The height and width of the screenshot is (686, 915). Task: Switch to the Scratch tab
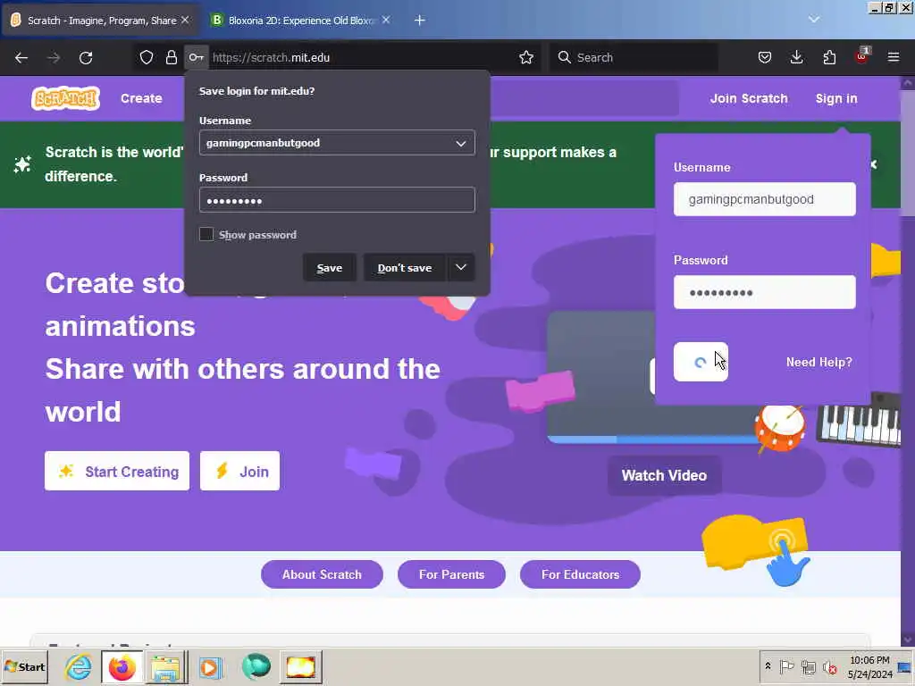(x=100, y=21)
